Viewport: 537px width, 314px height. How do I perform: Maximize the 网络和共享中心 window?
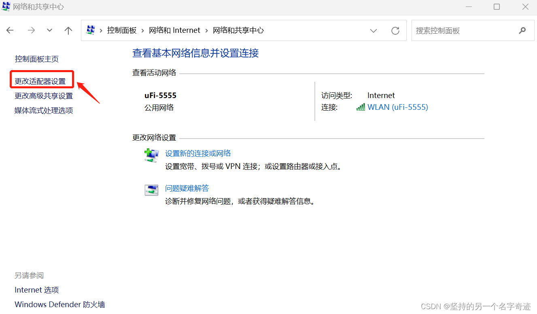[x=497, y=7]
